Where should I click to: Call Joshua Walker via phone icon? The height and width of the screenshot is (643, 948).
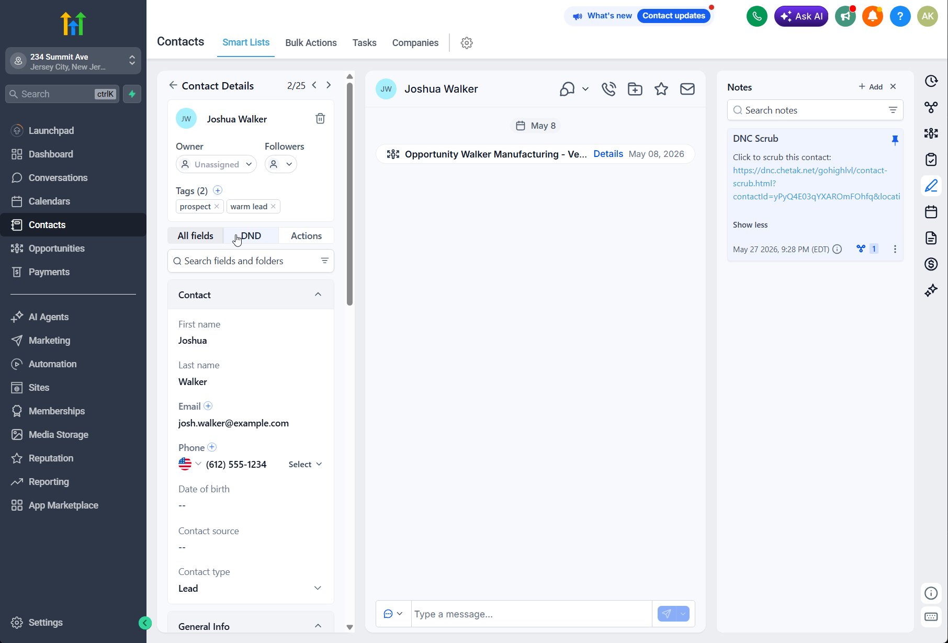pos(608,89)
